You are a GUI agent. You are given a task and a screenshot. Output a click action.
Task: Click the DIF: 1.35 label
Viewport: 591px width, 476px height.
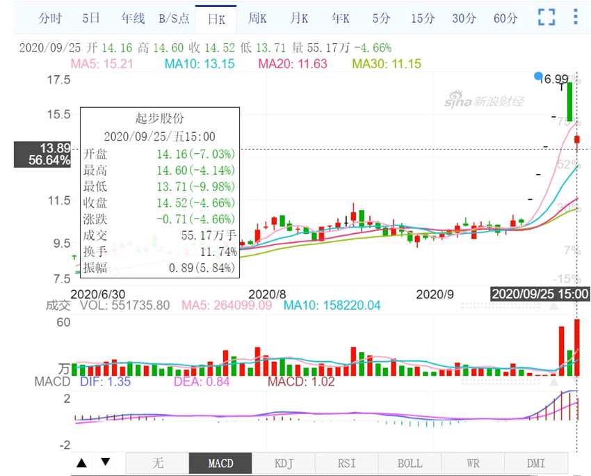105,381
